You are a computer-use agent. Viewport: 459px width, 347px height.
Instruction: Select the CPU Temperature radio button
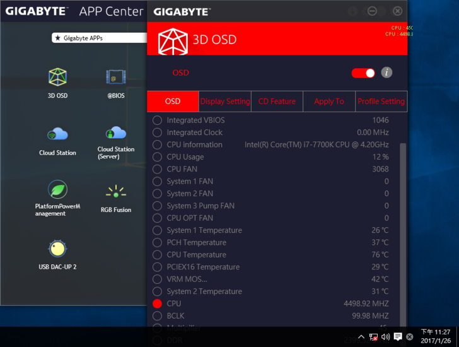tap(157, 255)
